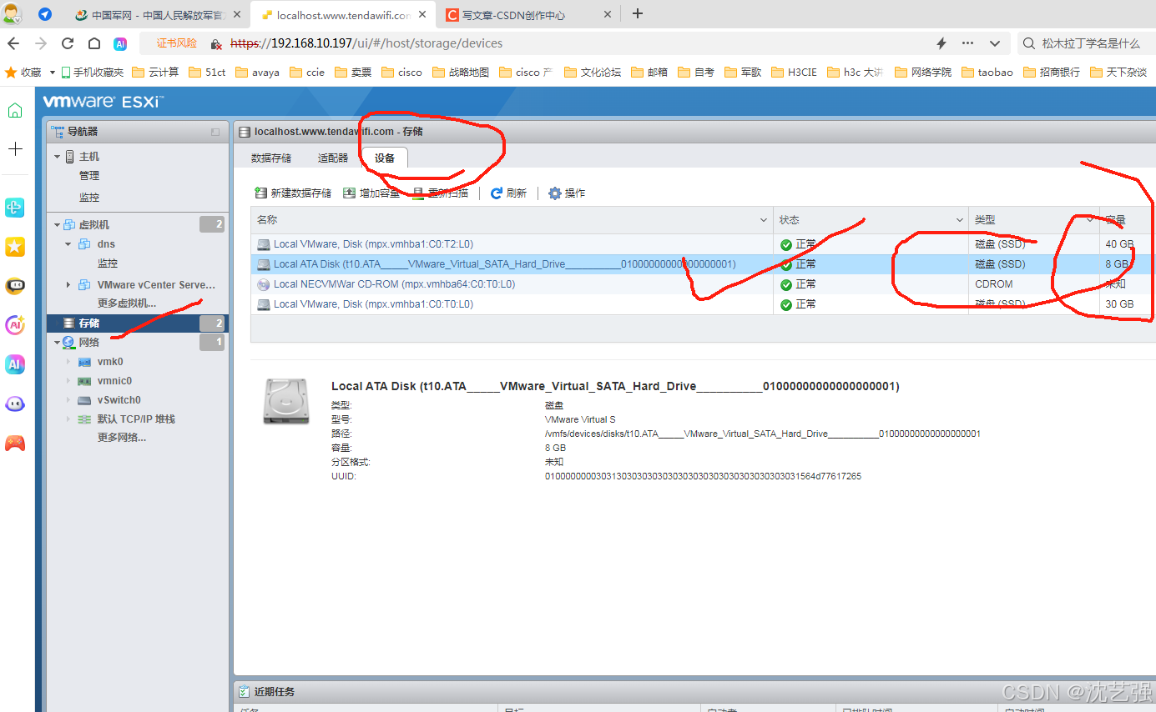Click the sidebar green home icon
1156x712 pixels.
[15, 110]
